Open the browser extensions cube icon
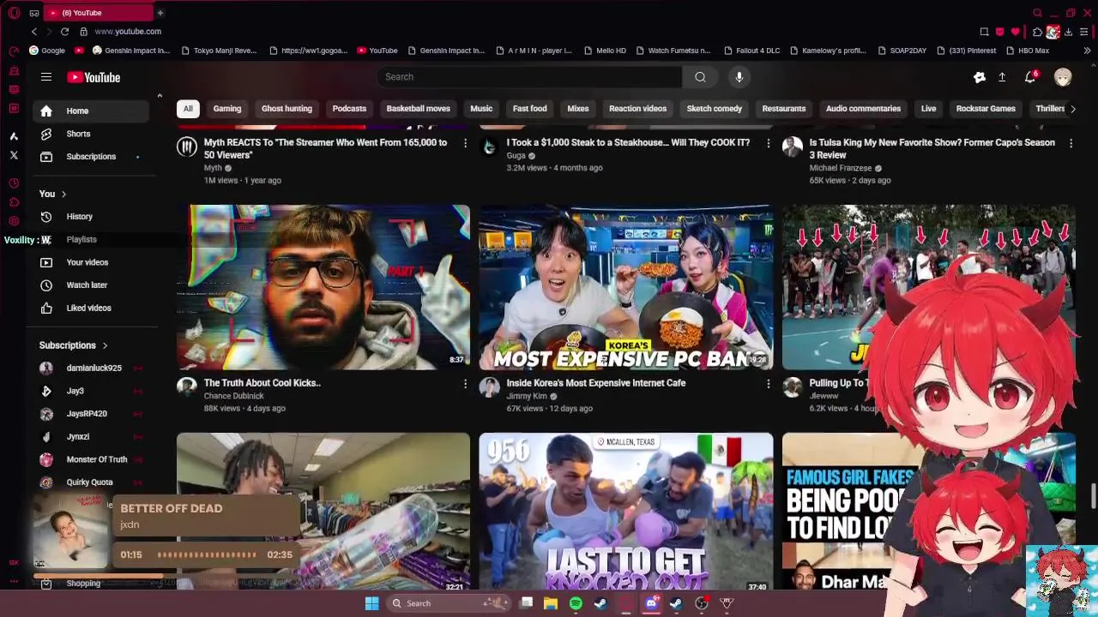The image size is (1098, 617). tap(1037, 32)
